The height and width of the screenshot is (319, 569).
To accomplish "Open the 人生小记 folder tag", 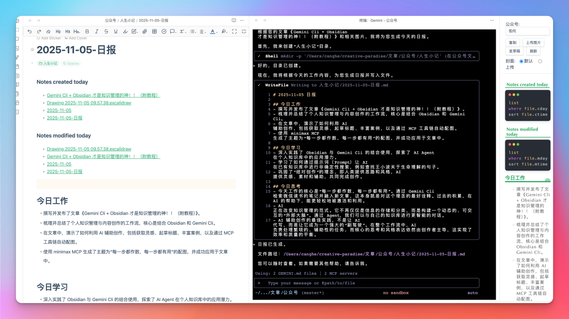I will click(x=48, y=64).
